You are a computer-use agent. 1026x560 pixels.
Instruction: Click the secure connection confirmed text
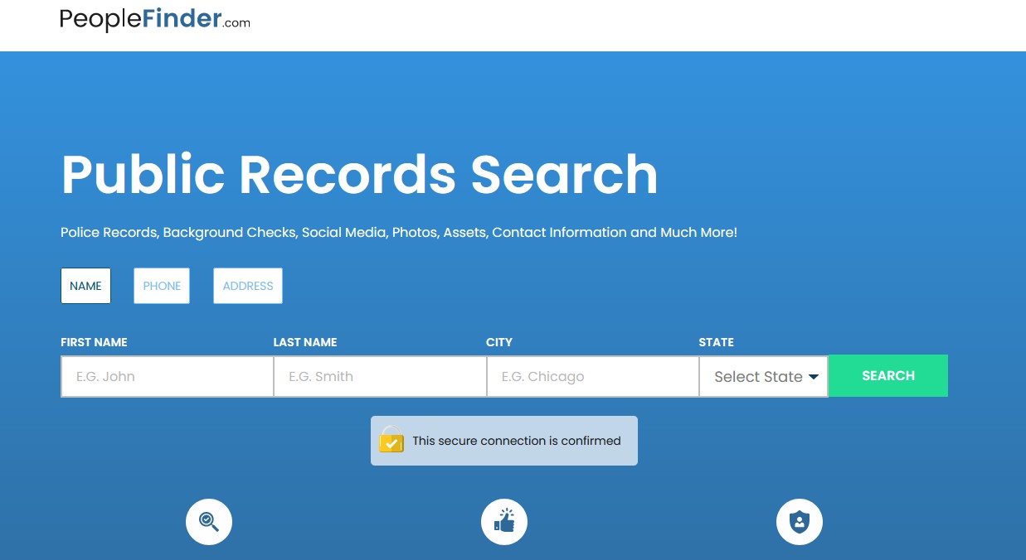[x=517, y=441]
